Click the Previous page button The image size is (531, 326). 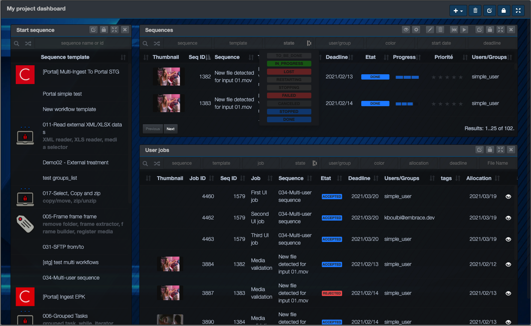pos(153,129)
